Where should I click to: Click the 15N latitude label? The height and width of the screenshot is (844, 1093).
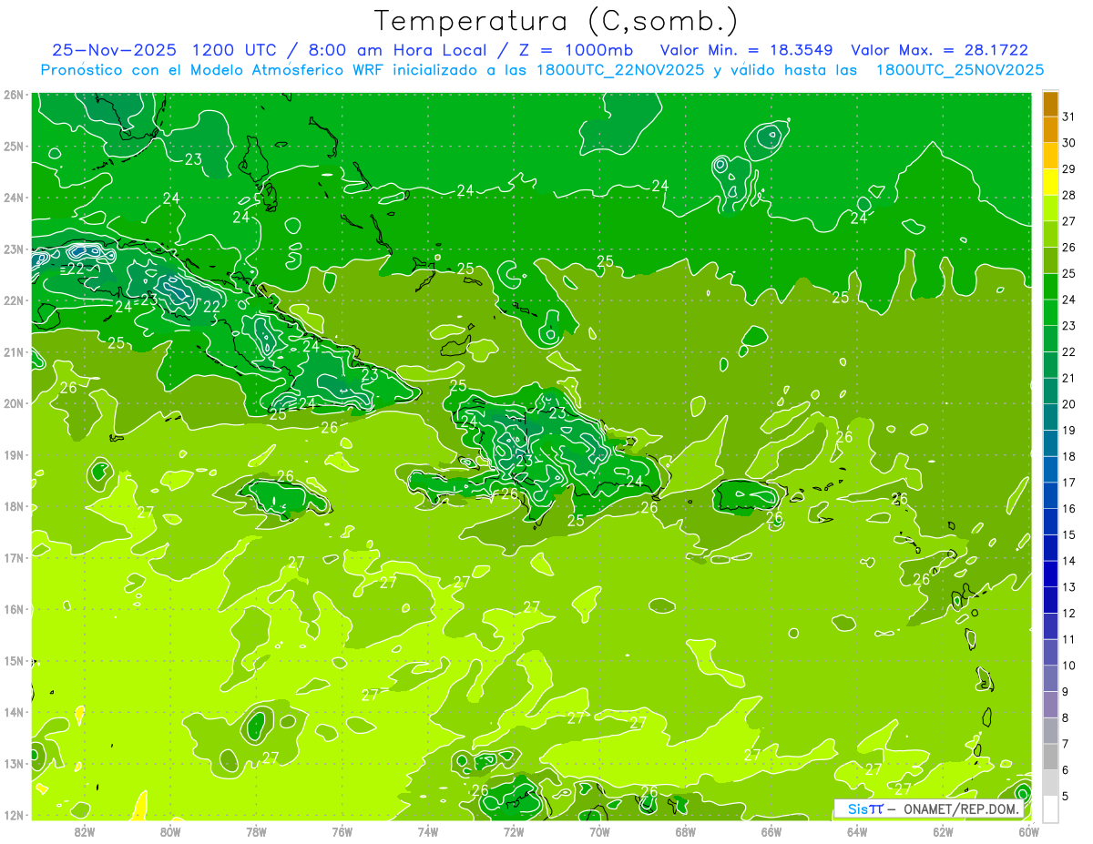click(x=14, y=661)
